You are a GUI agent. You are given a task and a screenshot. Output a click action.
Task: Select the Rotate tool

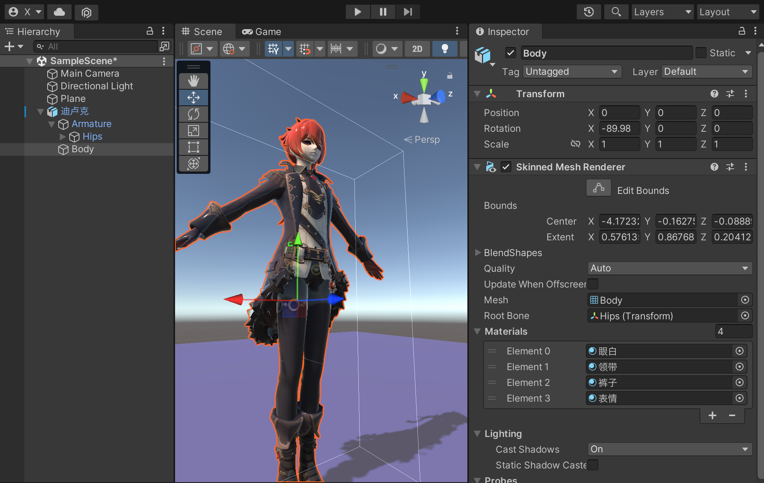coord(193,114)
